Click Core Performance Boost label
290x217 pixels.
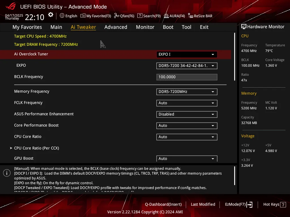click(36, 125)
